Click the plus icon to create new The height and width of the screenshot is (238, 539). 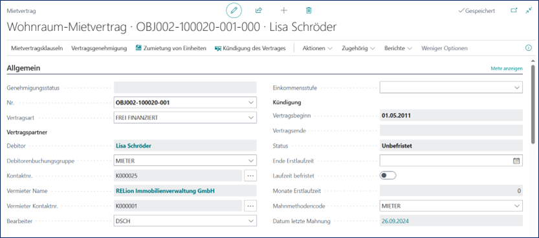point(284,10)
